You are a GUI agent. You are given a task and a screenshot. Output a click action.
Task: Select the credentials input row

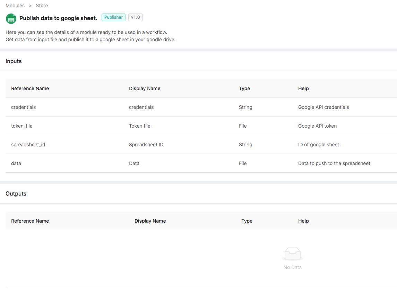pos(139,107)
